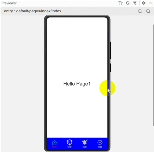This screenshot has width=154, height=152.
Task: Click the Tt font size icon
Action: [x=121, y=3]
